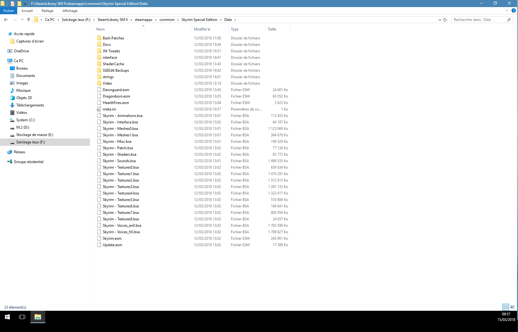Click the Up one level arrow
This screenshot has width=518, height=332.
(x=29, y=20)
